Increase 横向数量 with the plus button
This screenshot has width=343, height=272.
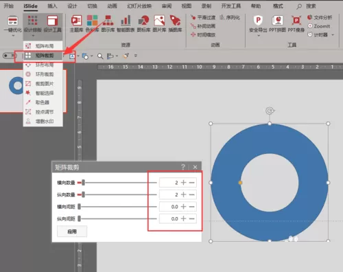[x=183, y=183]
